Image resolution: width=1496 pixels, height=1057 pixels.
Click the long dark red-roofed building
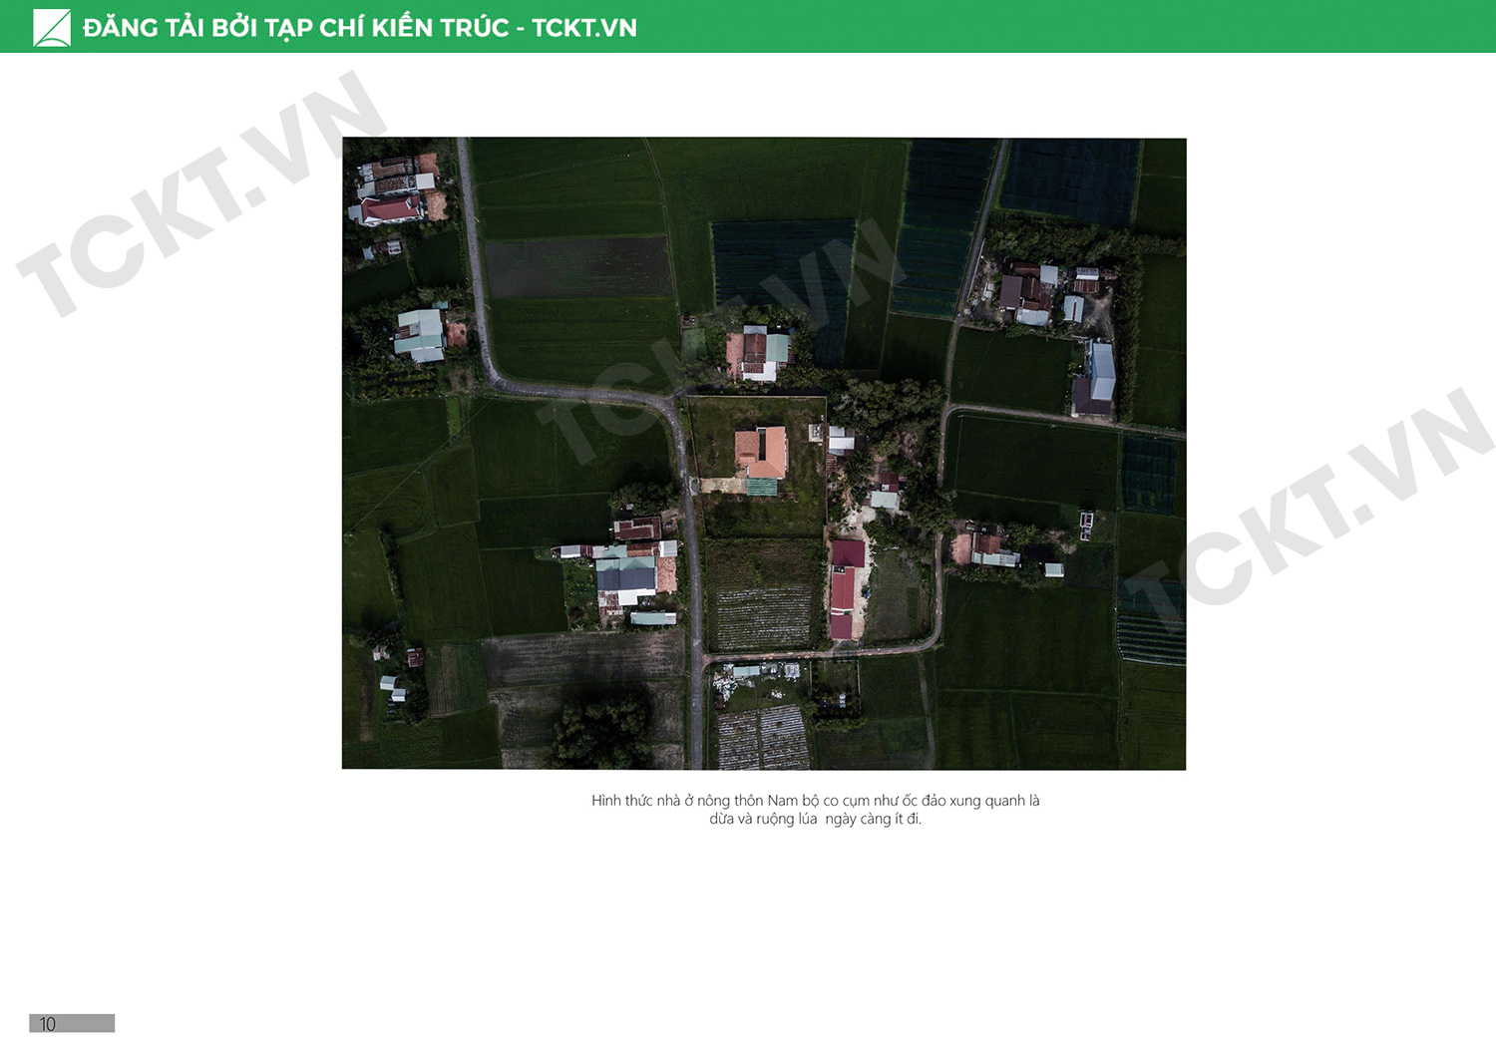[x=845, y=588]
